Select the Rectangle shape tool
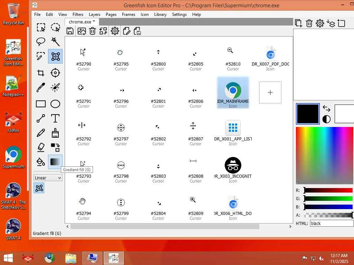 (x=41, y=104)
